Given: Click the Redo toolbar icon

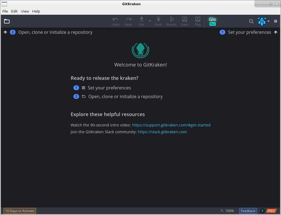Looking at the screenshot, I should (128, 22).
